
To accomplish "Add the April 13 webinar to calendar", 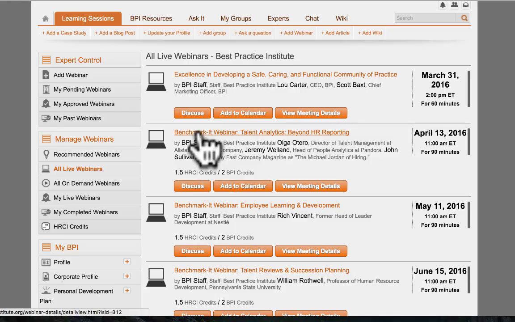I will pyautogui.click(x=243, y=186).
